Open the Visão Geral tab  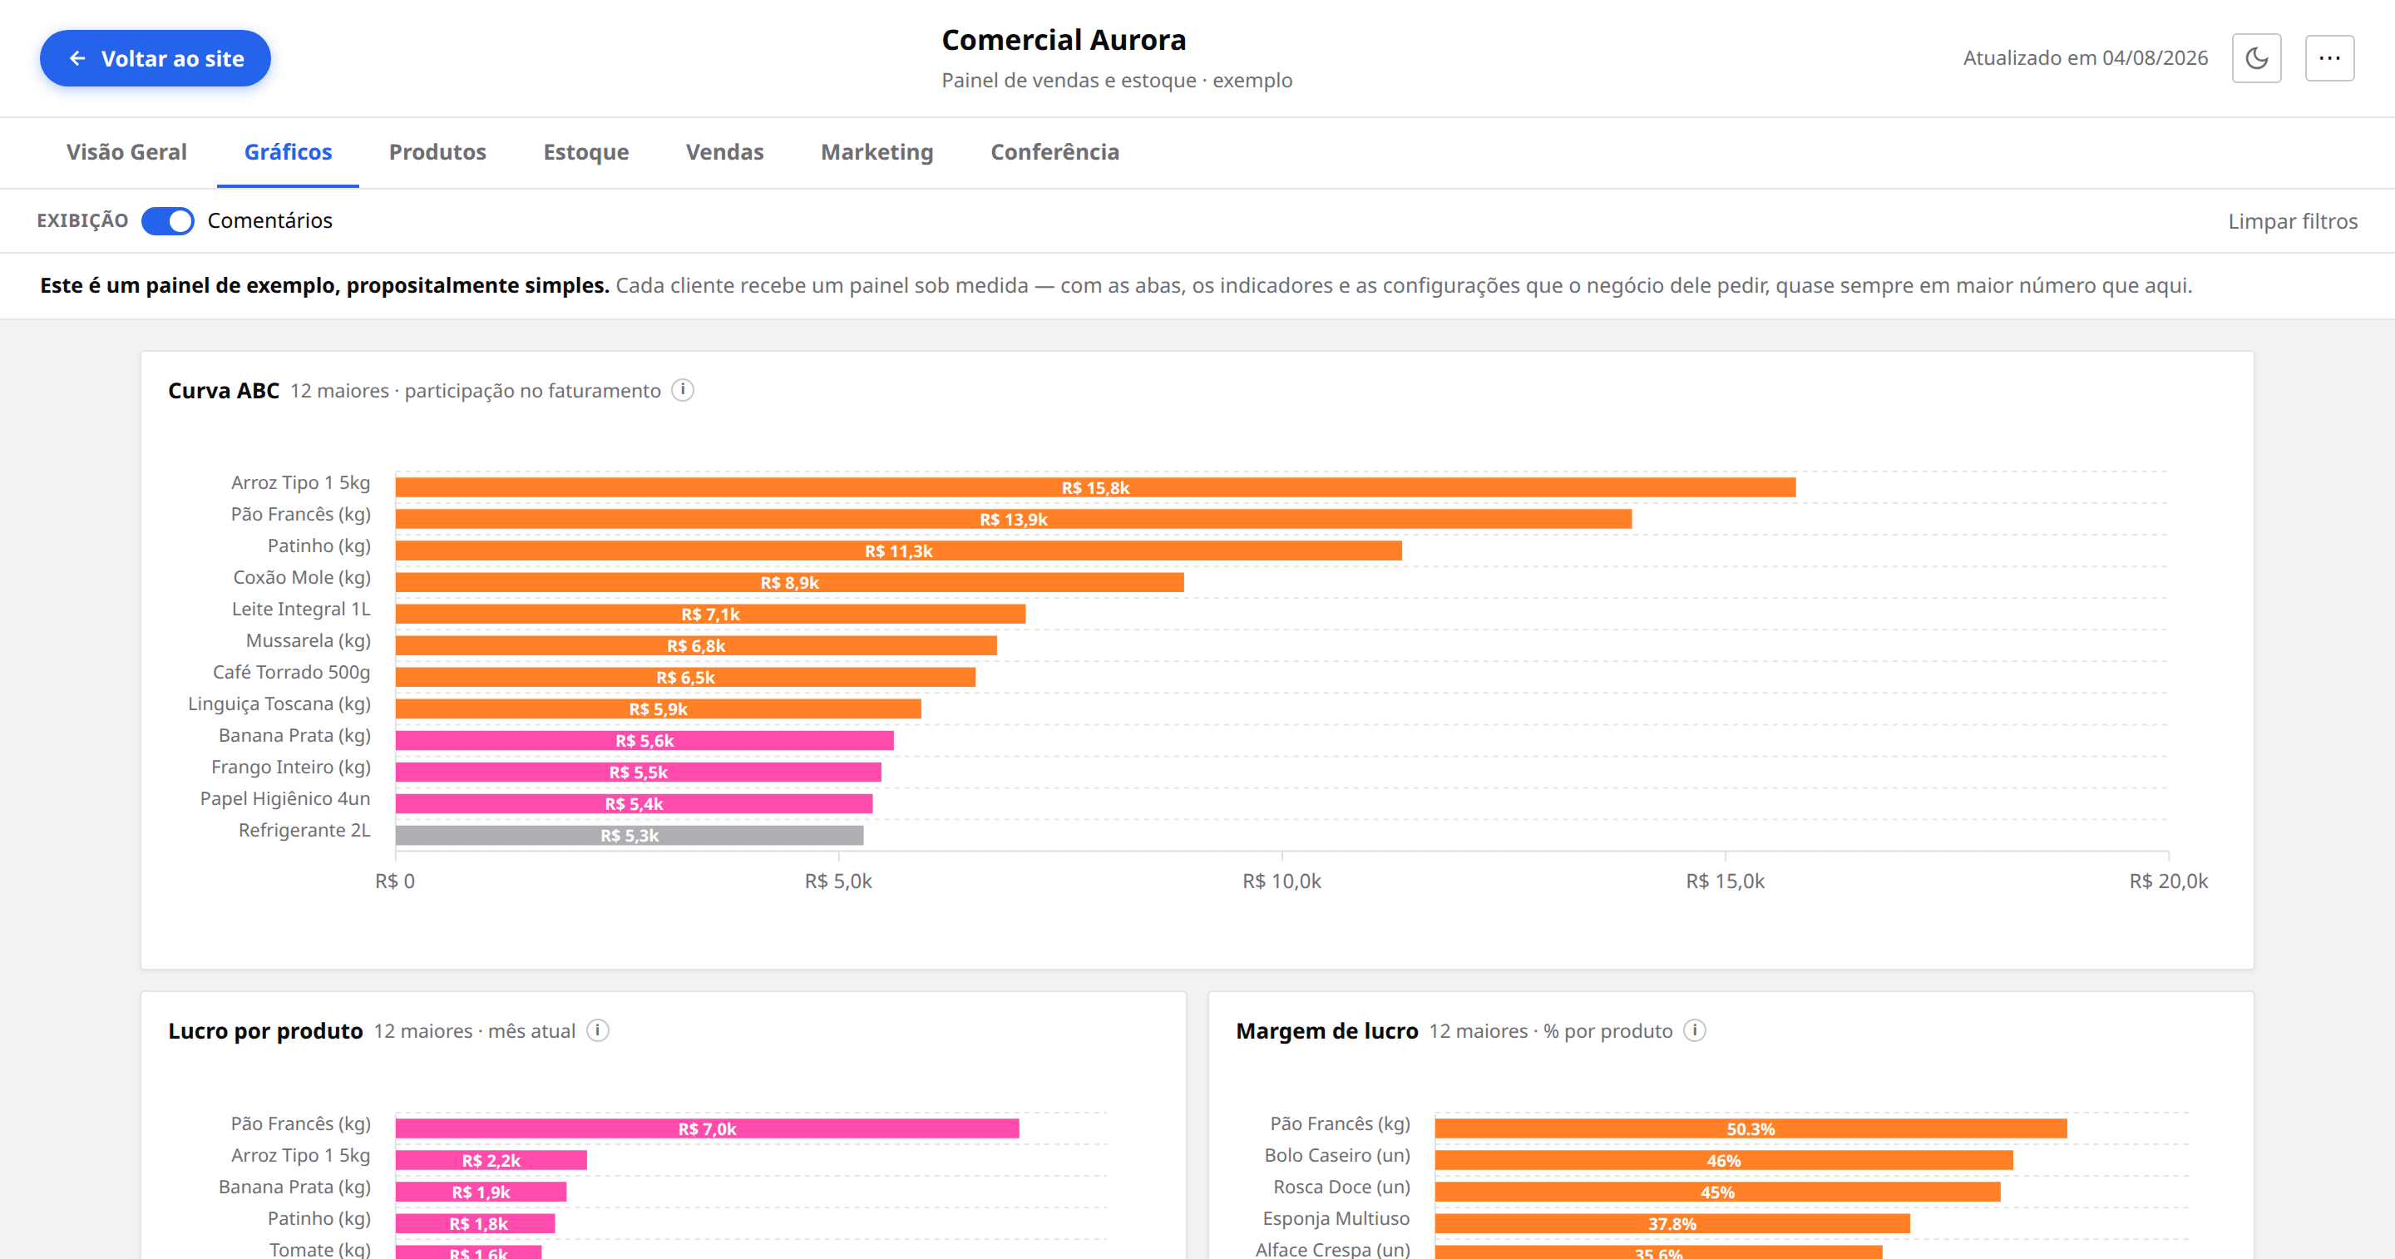click(126, 152)
